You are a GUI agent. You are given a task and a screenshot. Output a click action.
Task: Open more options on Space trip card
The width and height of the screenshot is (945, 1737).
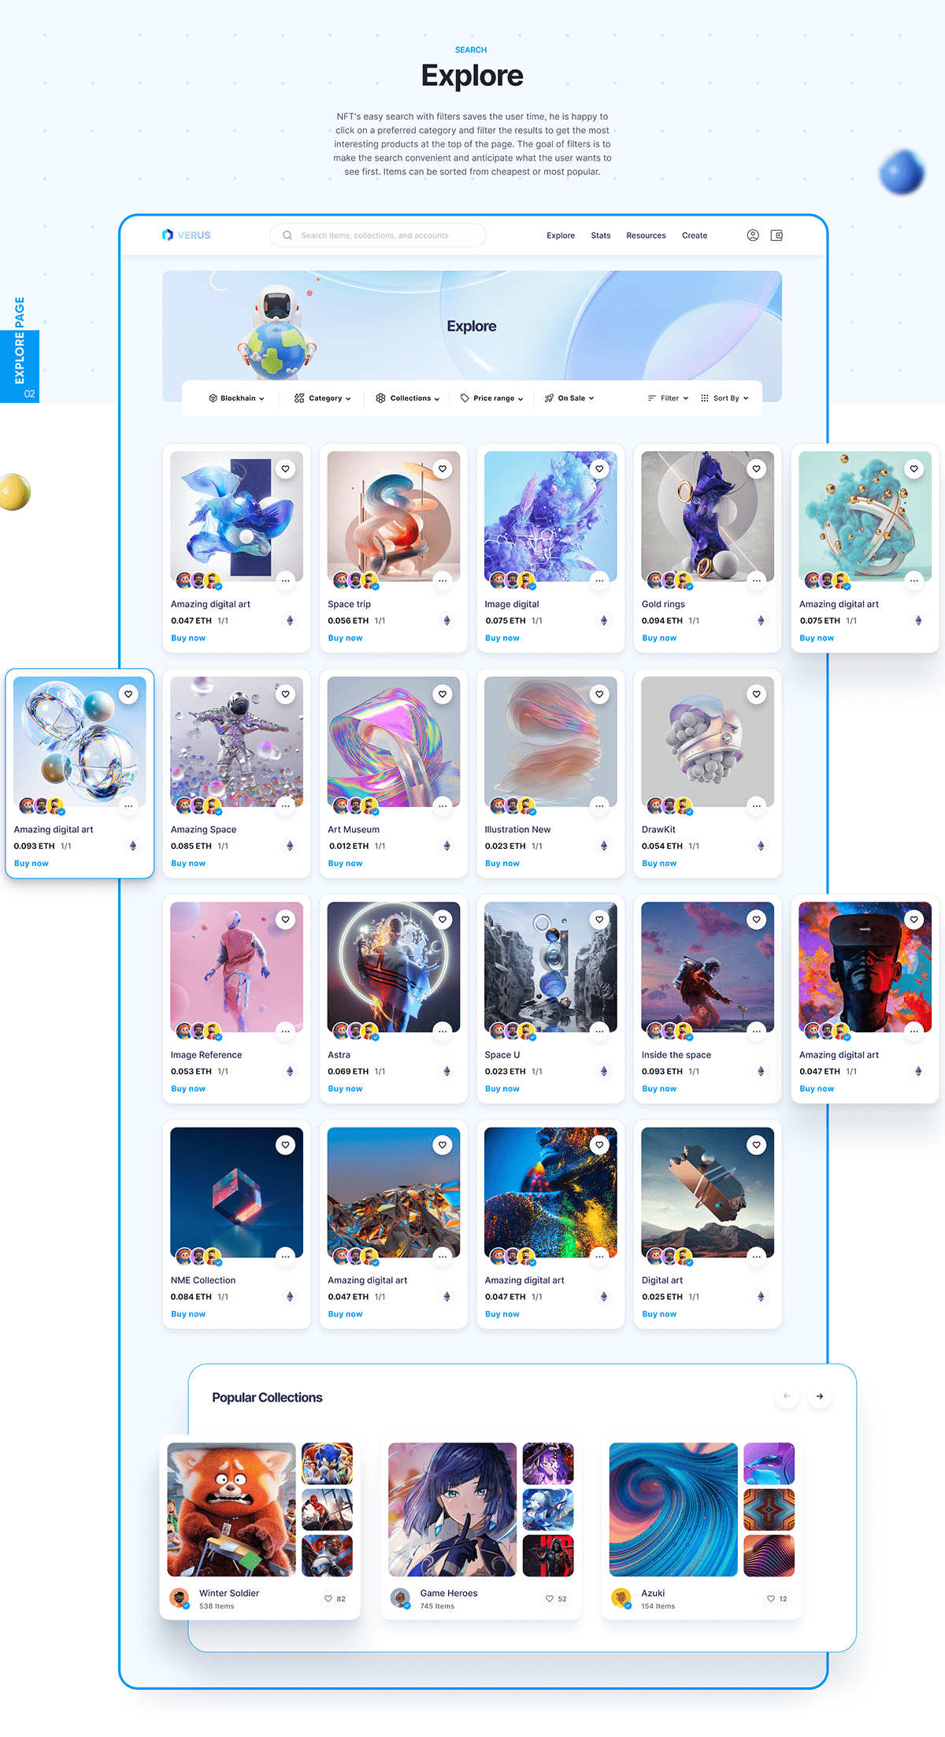pyautogui.click(x=443, y=581)
